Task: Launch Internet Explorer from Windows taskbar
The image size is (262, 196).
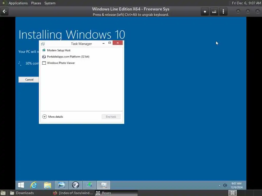Action: click(34, 185)
